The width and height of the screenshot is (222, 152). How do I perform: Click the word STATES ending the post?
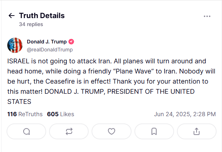[x=19, y=102]
